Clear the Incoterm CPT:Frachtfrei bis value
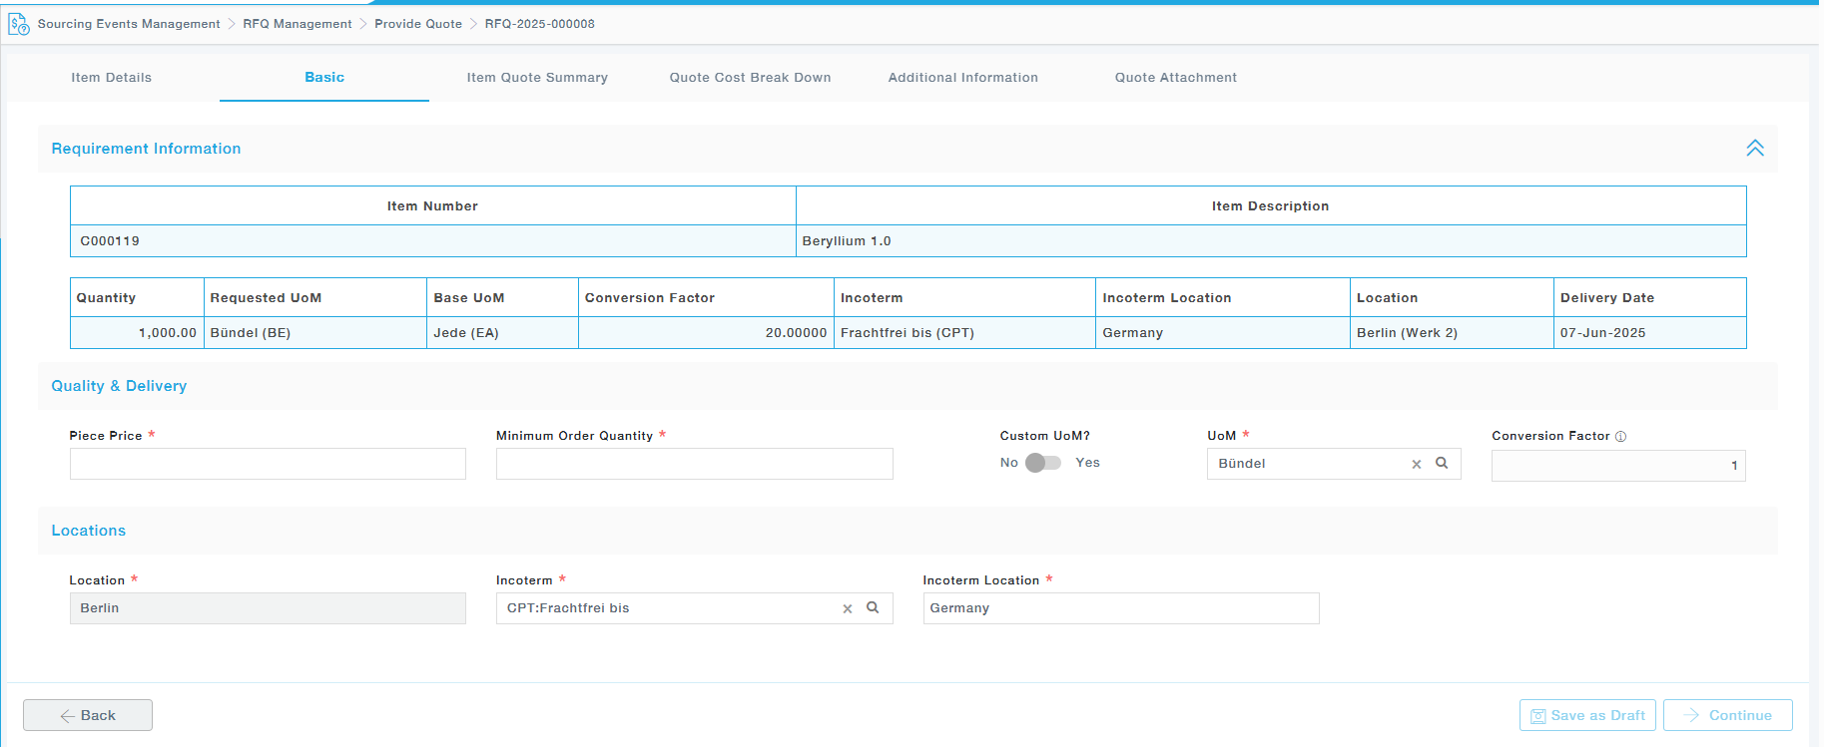The width and height of the screenshot is (1824, 747). pos(847,608)
